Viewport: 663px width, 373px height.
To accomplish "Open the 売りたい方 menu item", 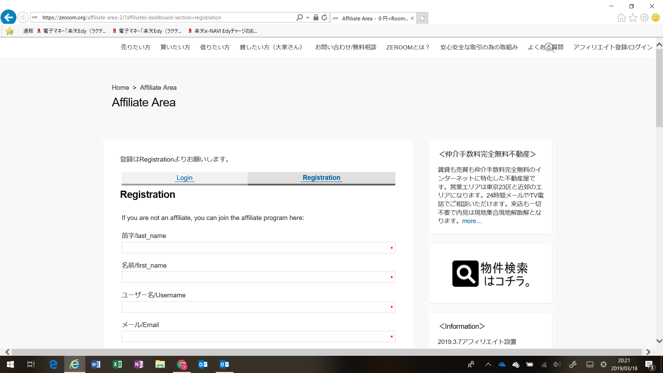I will tap(136, 47).
